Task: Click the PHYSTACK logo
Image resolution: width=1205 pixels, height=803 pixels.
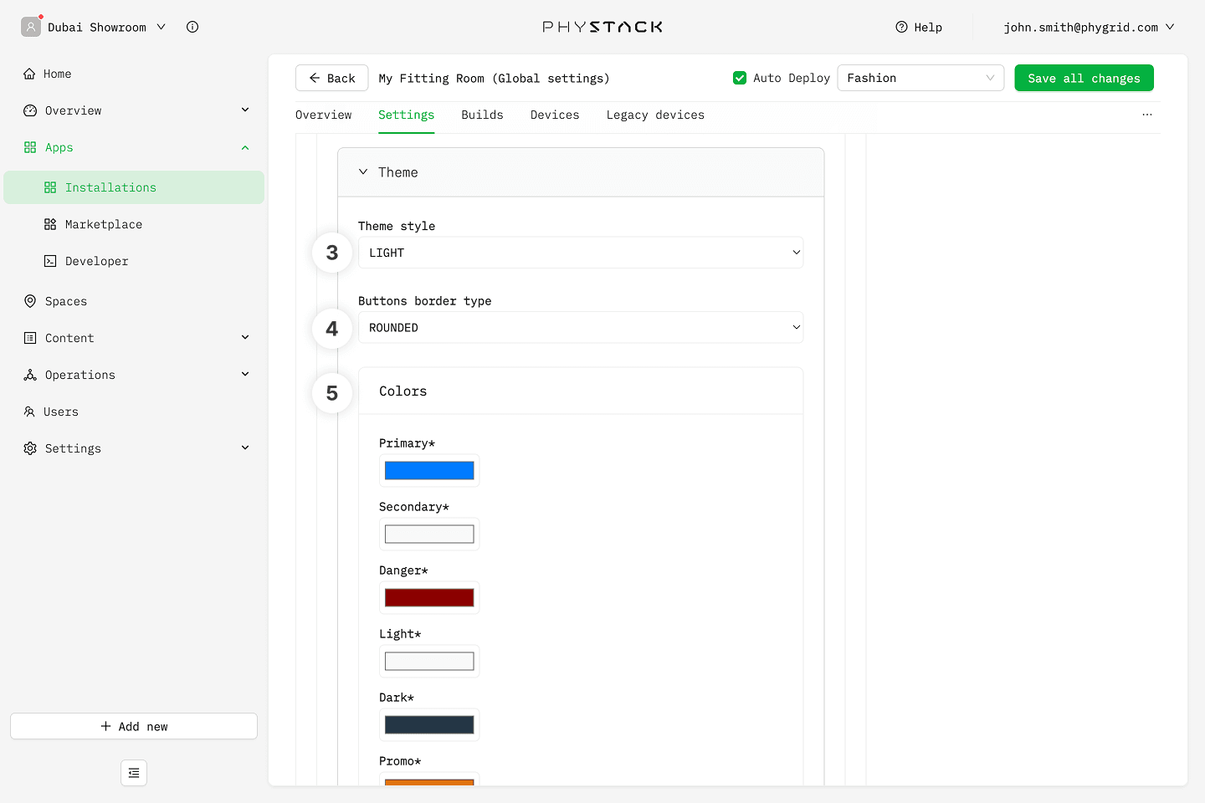Action: [602, 27]
